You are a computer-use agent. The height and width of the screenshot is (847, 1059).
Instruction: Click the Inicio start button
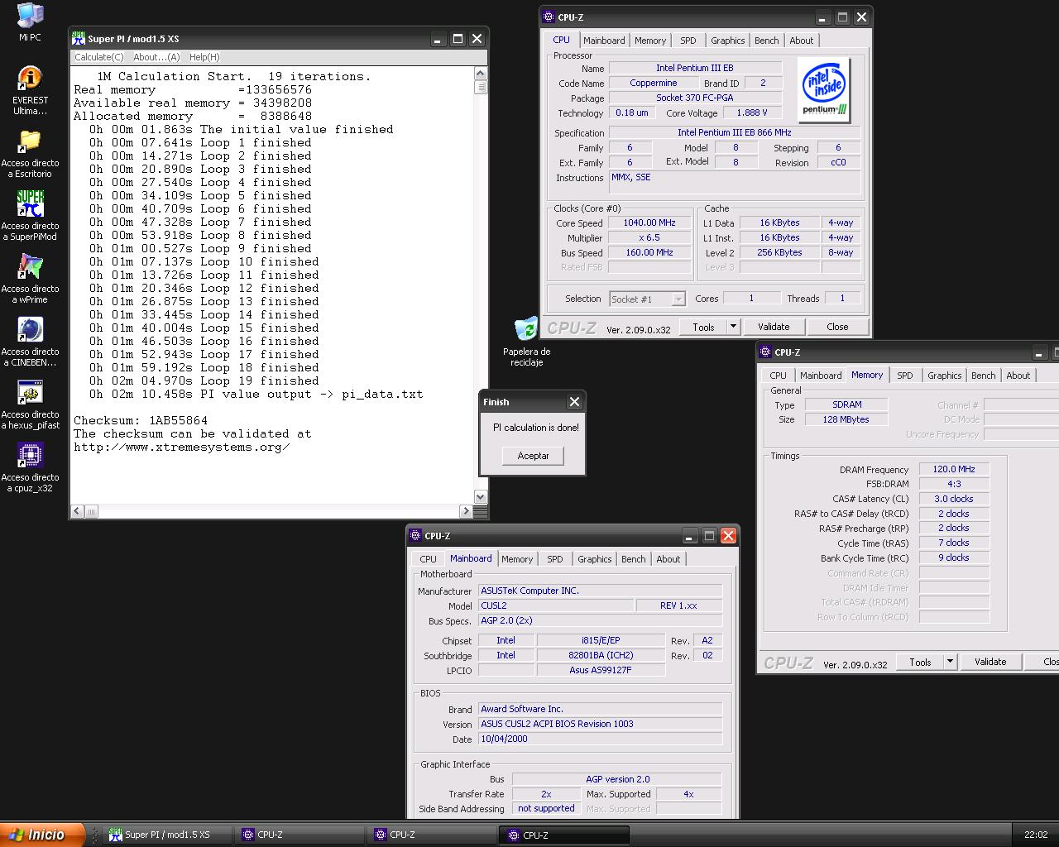pyautogui.click(x=42, y=835)
